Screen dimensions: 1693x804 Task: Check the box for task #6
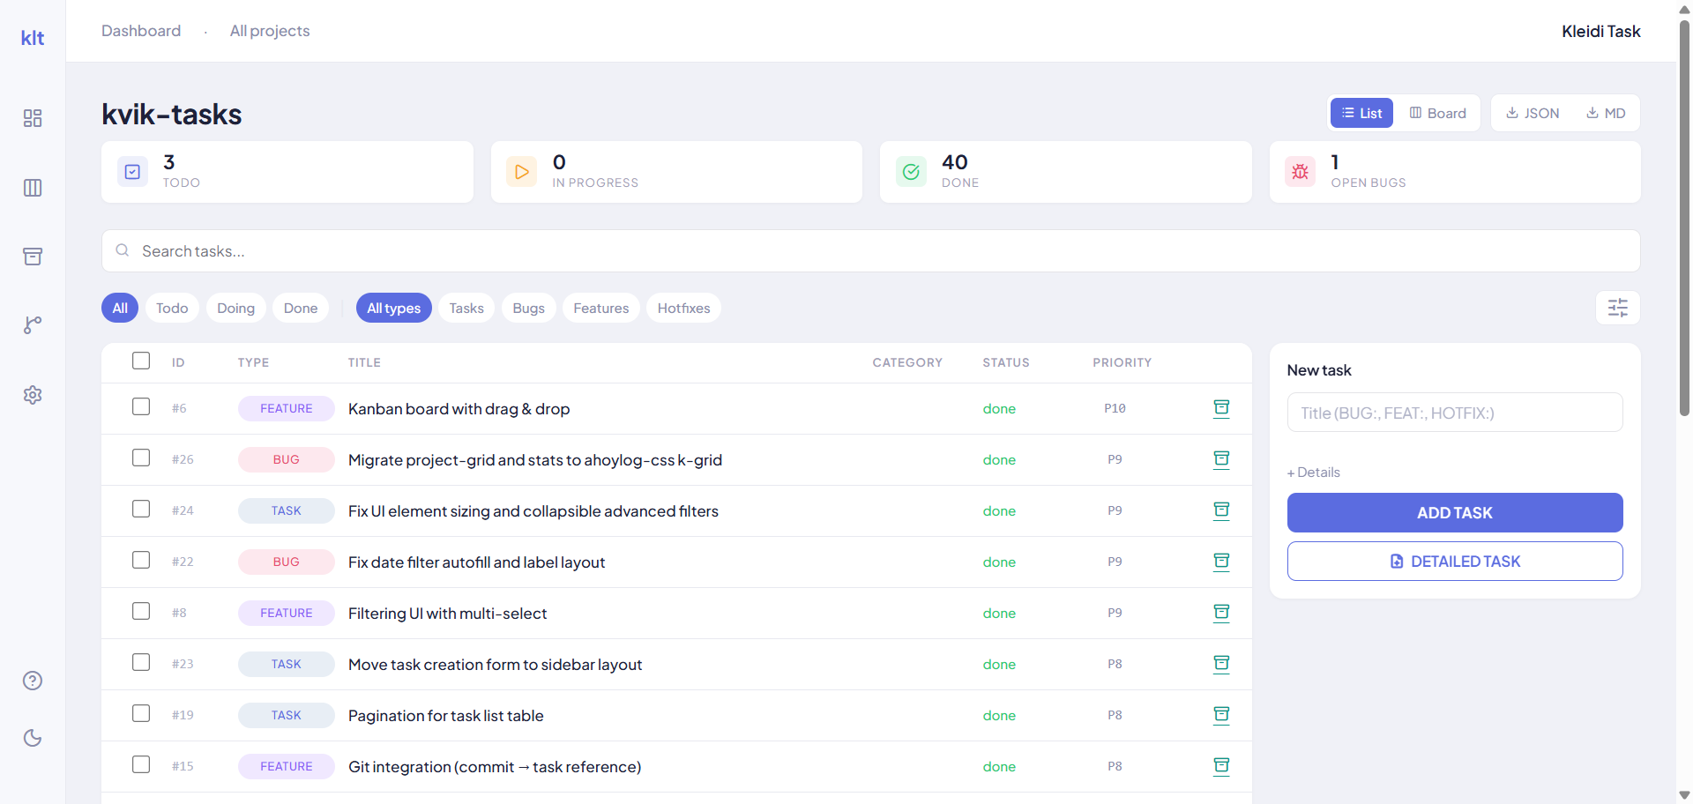(x=141, y=406)
